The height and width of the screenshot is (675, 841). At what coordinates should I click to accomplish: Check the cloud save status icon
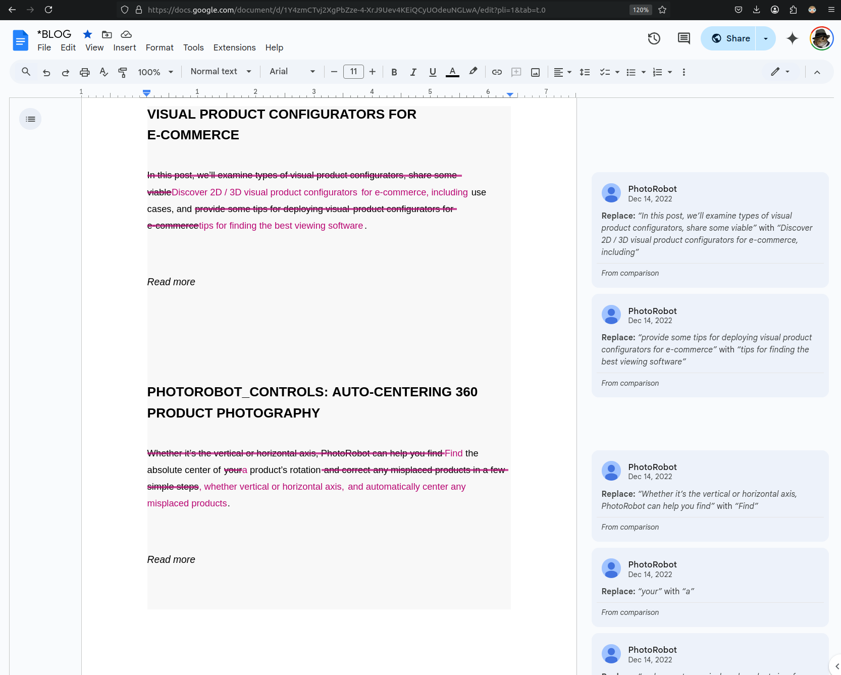[126, 34]
